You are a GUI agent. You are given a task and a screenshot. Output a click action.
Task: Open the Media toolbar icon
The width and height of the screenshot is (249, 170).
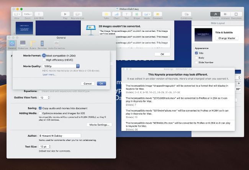tap(147, 14)
